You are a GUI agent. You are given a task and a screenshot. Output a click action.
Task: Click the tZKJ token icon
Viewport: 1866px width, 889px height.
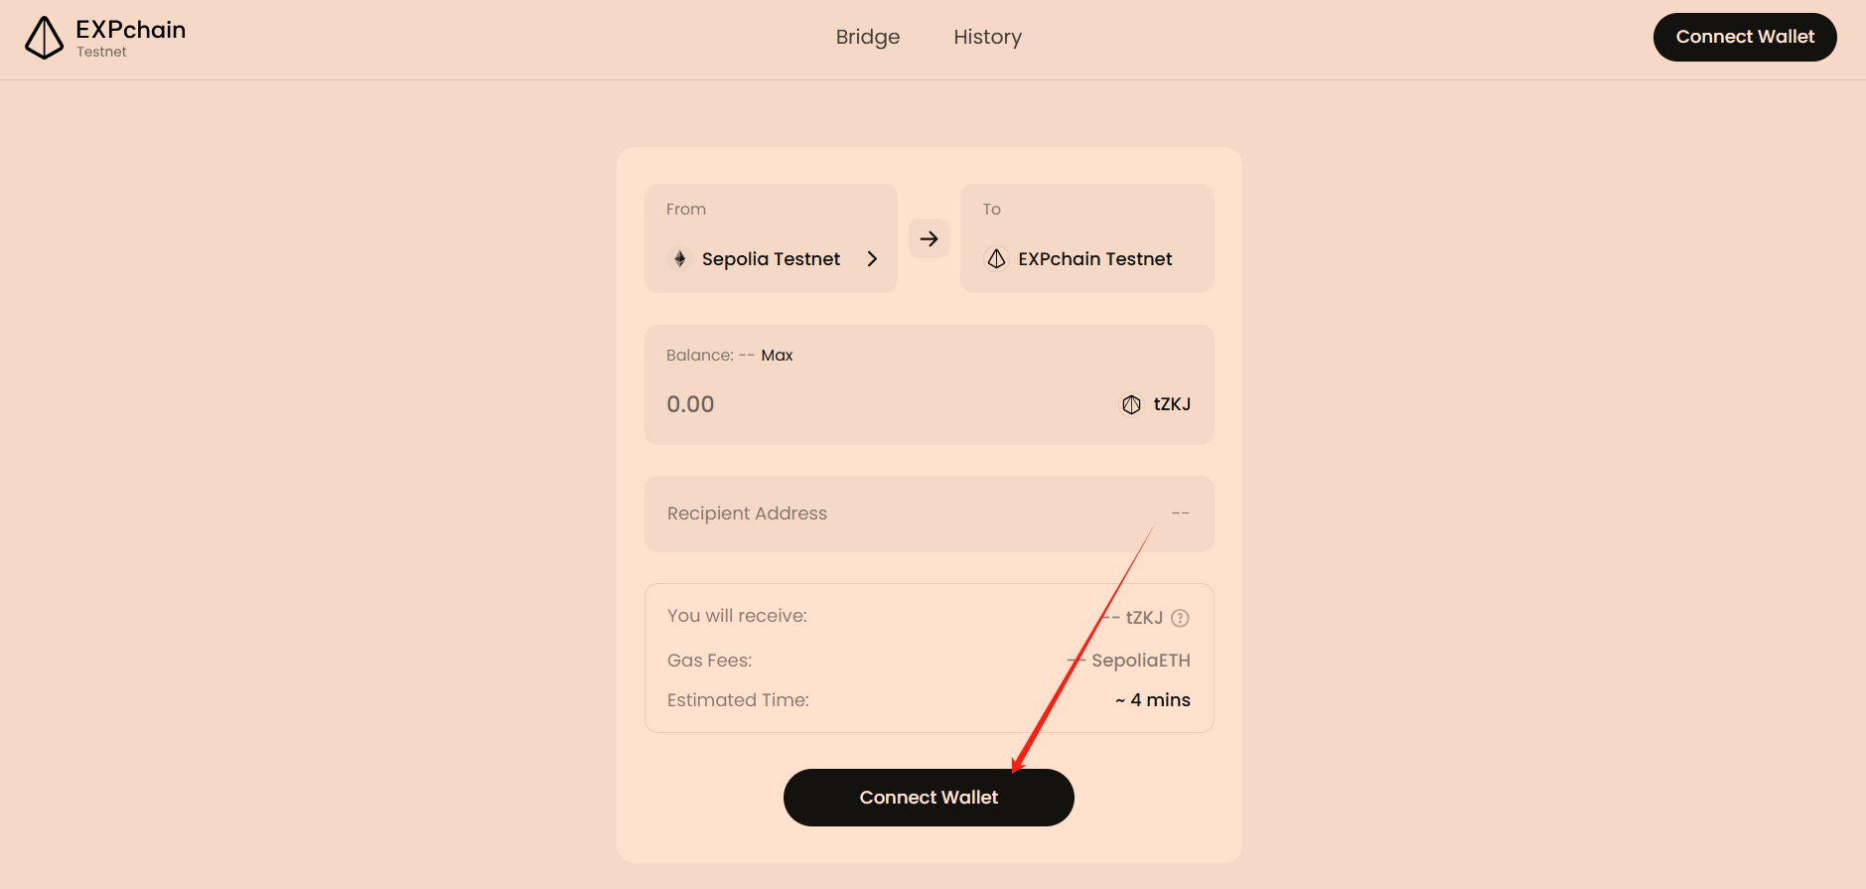click(x=1131, y=404)
